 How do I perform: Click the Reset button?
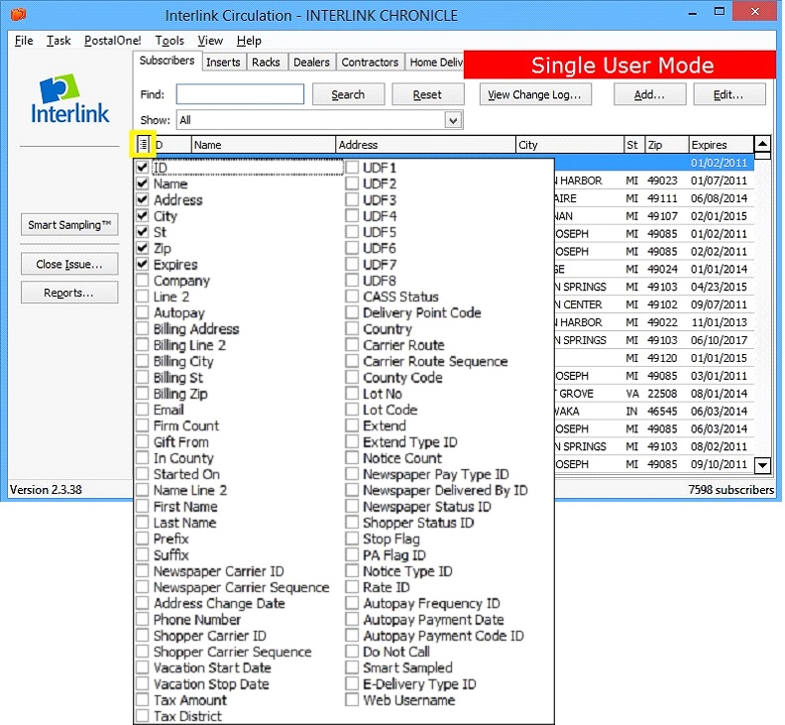[427, 94]
